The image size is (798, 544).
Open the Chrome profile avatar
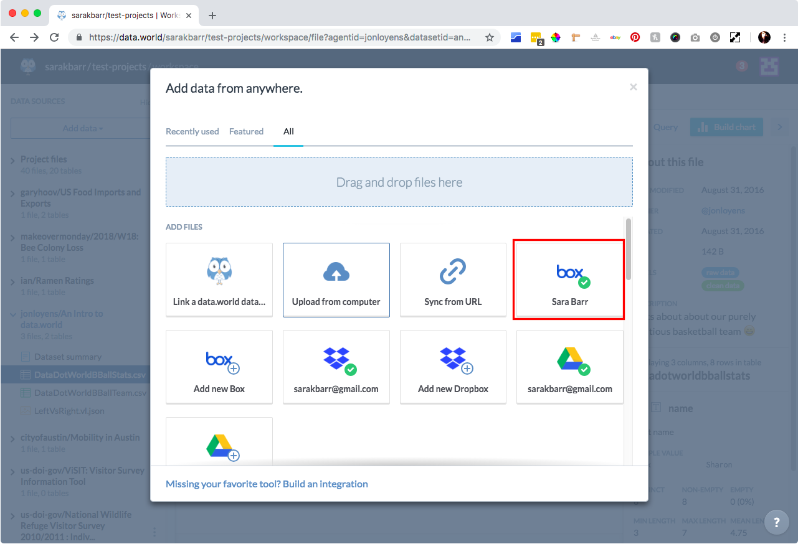[764, 37]
